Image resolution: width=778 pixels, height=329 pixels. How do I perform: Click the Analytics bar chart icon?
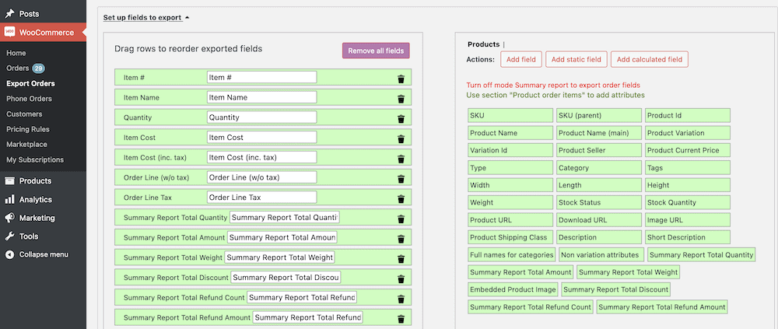pyautogui.click(x=9, y=200)
